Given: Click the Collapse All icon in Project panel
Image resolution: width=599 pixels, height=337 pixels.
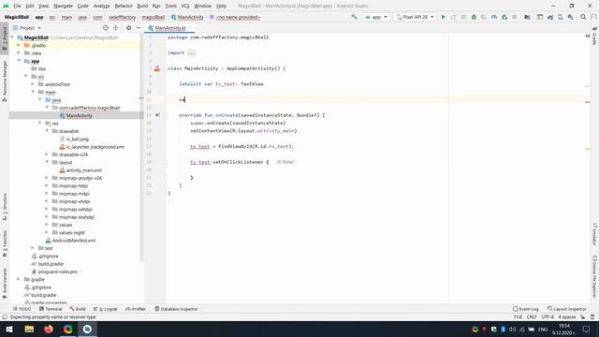Looking at the screenshot, I should point(116,28).
